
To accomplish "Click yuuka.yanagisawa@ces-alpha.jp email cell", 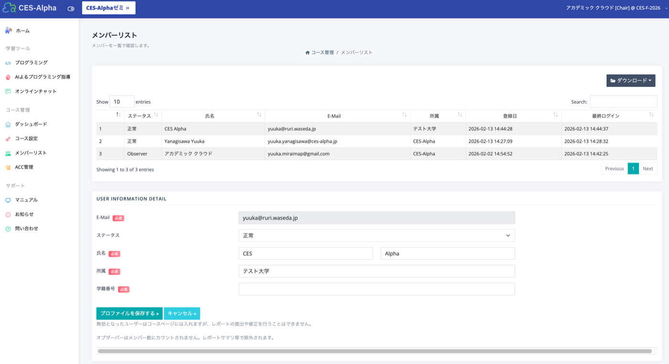I will click(337, 141).
